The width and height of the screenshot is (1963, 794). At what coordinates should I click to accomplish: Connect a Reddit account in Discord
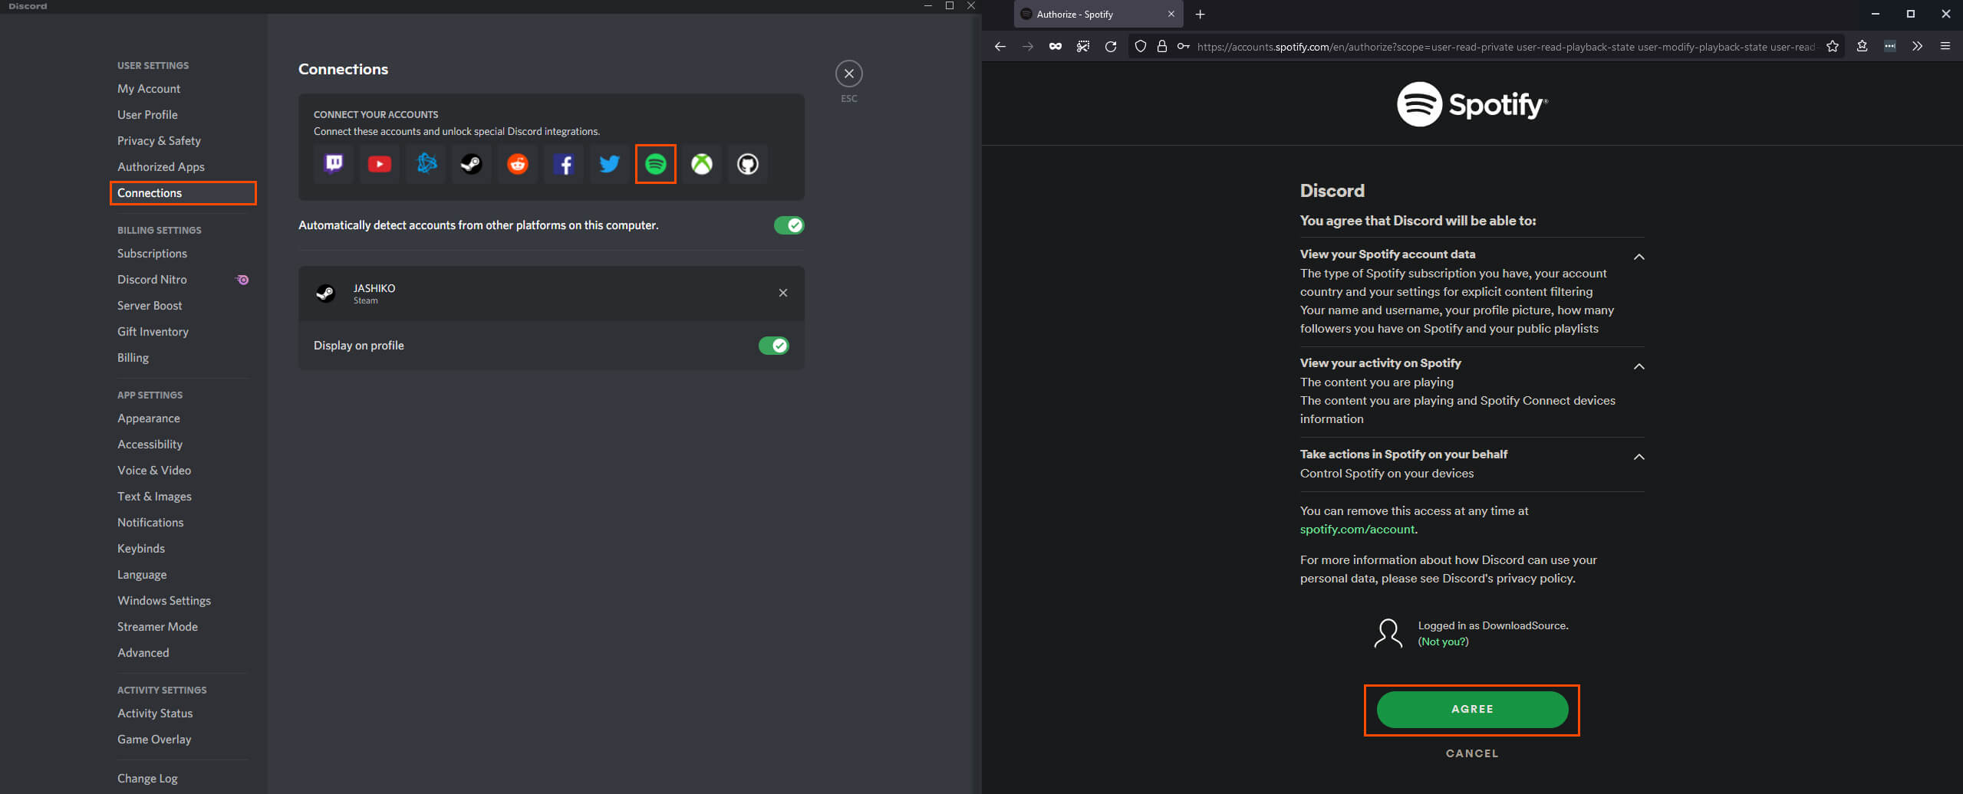(x=518, y=164)
